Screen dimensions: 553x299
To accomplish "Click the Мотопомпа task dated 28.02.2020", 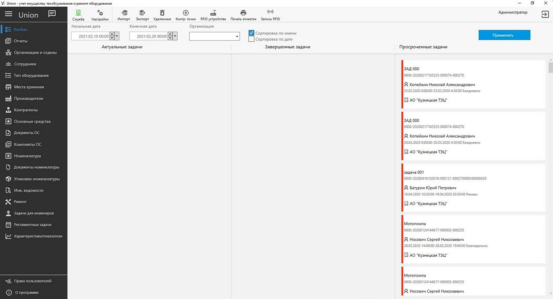I will pos(474,239).
